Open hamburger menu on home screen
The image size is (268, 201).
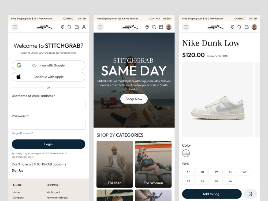(x=100, y=27)
